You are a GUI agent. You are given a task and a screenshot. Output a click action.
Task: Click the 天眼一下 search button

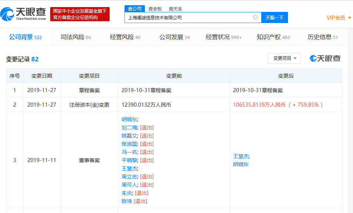click(x=275, y=17)
